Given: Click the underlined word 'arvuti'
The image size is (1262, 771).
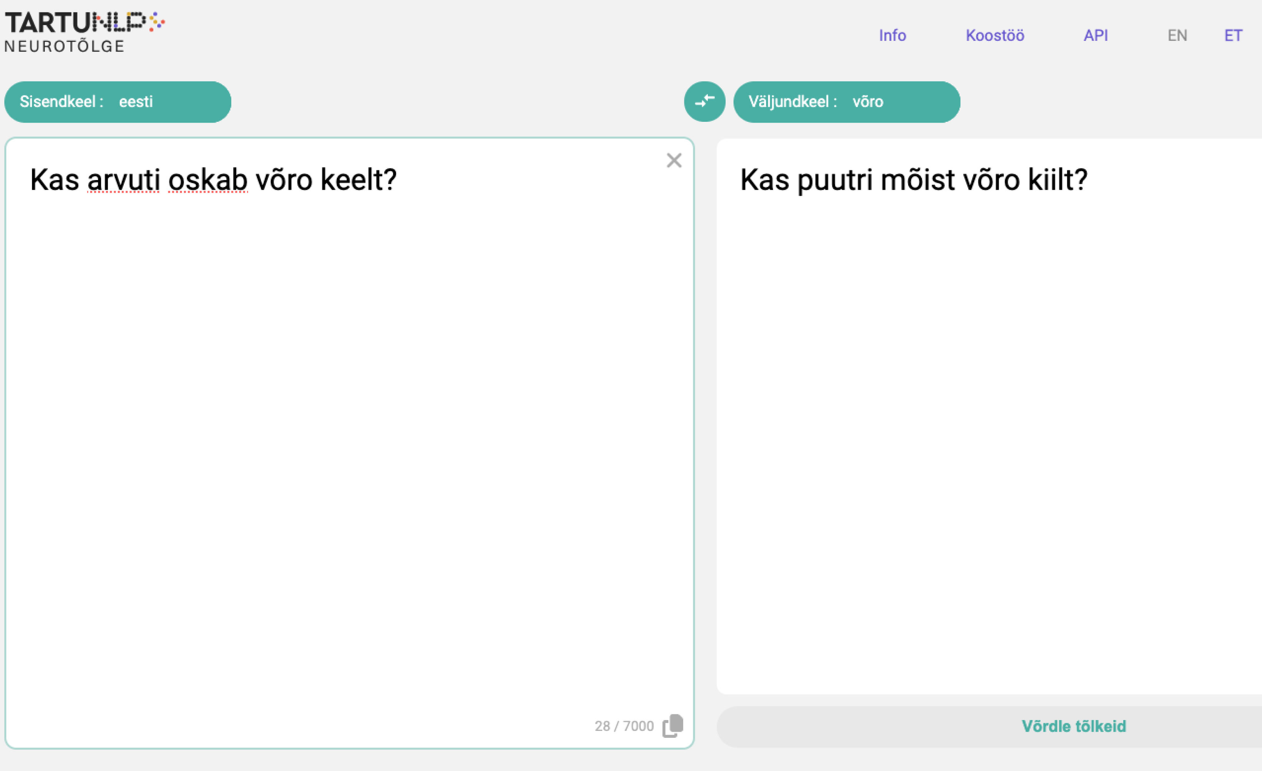Looking at the screenshot, I should (123, 180).
